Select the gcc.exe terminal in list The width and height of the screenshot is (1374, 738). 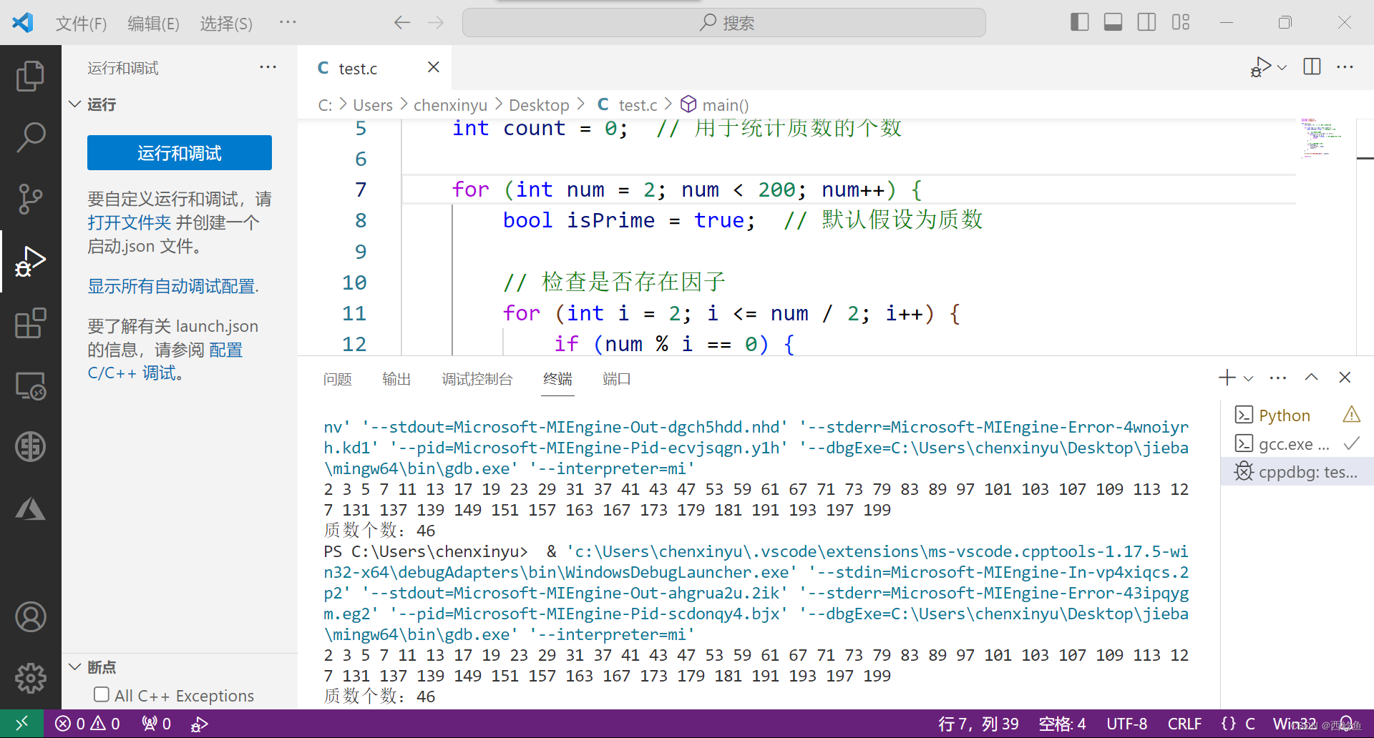coord(1297,444)
